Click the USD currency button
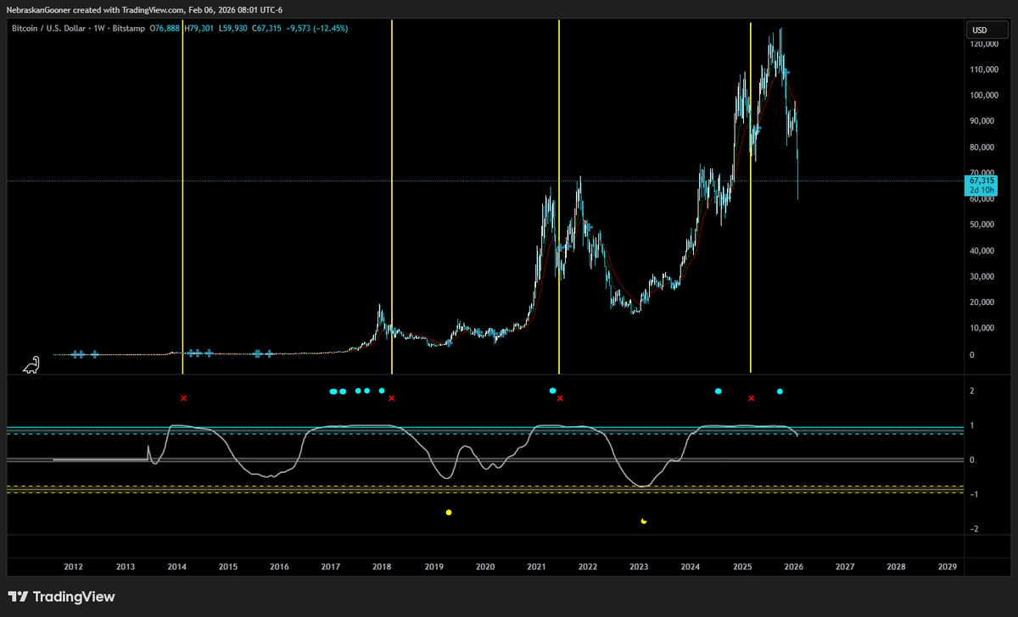This screenshot has height=617, width=1018. 987,31
